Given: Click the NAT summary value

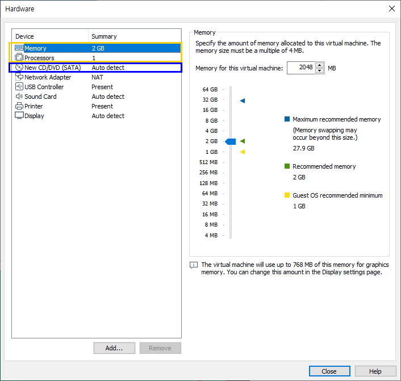Looking at the screenshot, I should pyautogui.click(x=98, y=77).
